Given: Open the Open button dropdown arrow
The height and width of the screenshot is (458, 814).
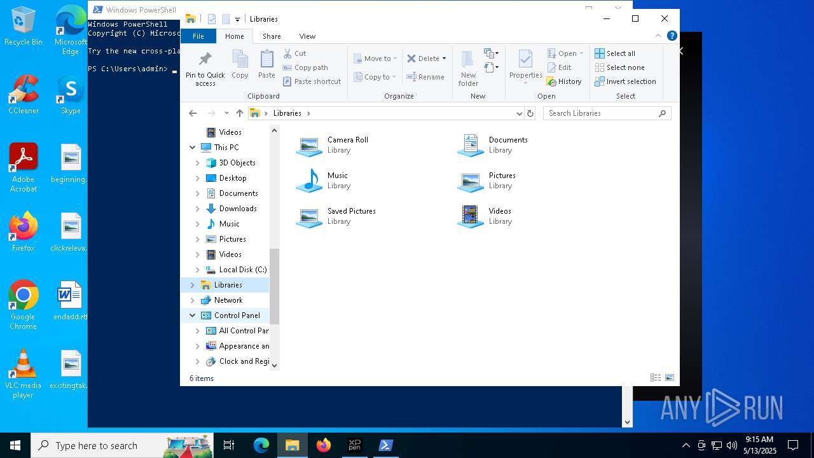Looking at the screenshot, I should coord(581,53).
